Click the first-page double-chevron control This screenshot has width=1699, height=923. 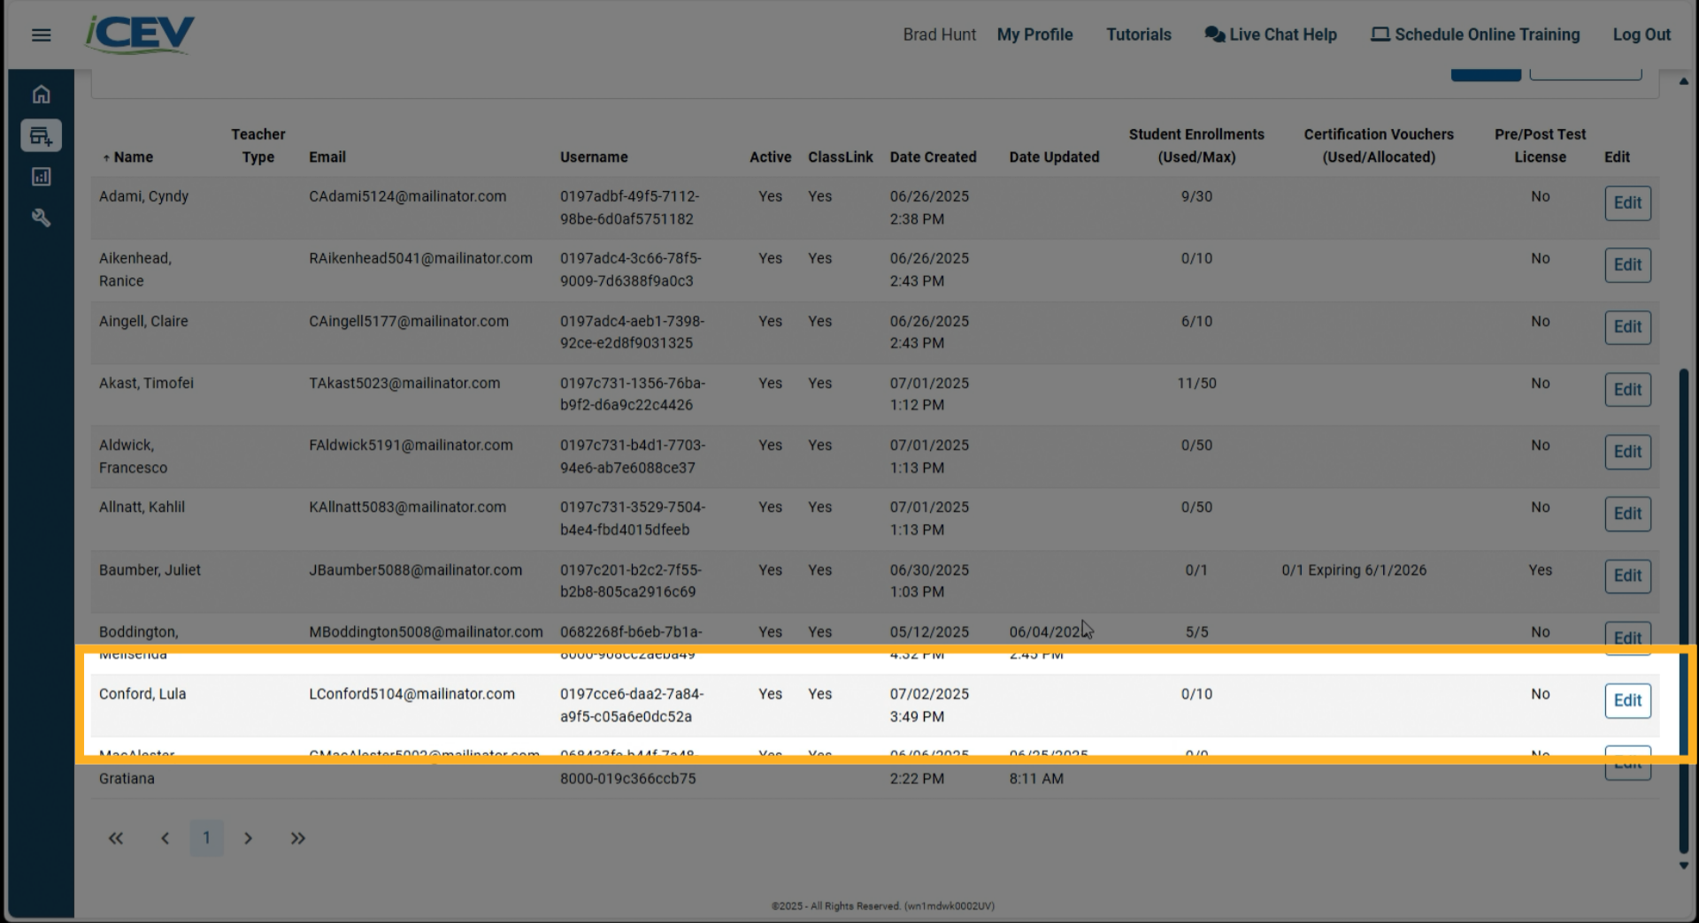[115, 838]
